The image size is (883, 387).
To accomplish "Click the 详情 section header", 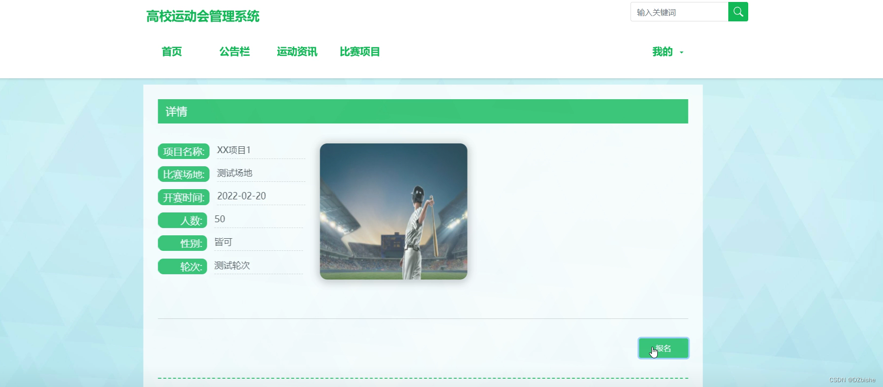I will pos(423,111).
